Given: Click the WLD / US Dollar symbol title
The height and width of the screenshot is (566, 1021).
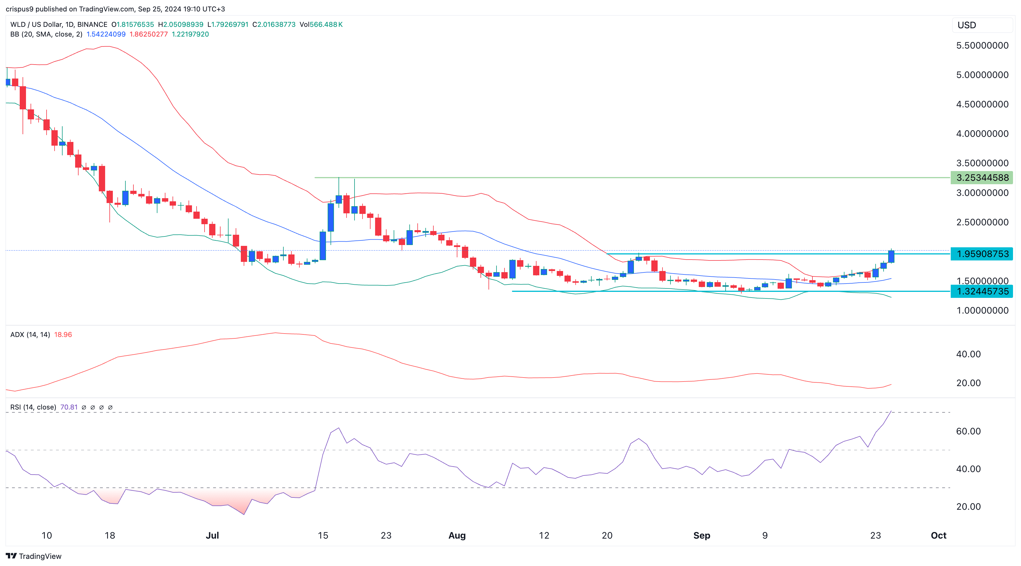Looking at the screenshot, I should 59,25.
